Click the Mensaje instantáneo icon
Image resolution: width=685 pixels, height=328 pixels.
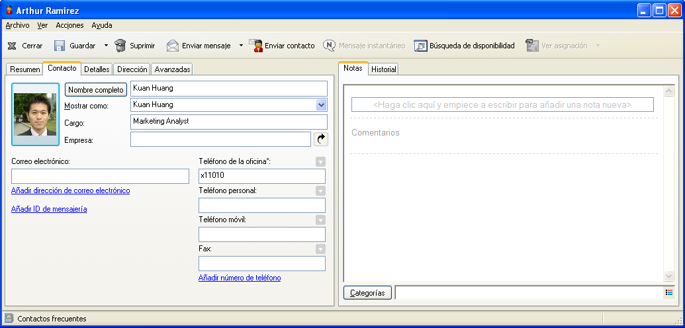(x=329, y=46)
